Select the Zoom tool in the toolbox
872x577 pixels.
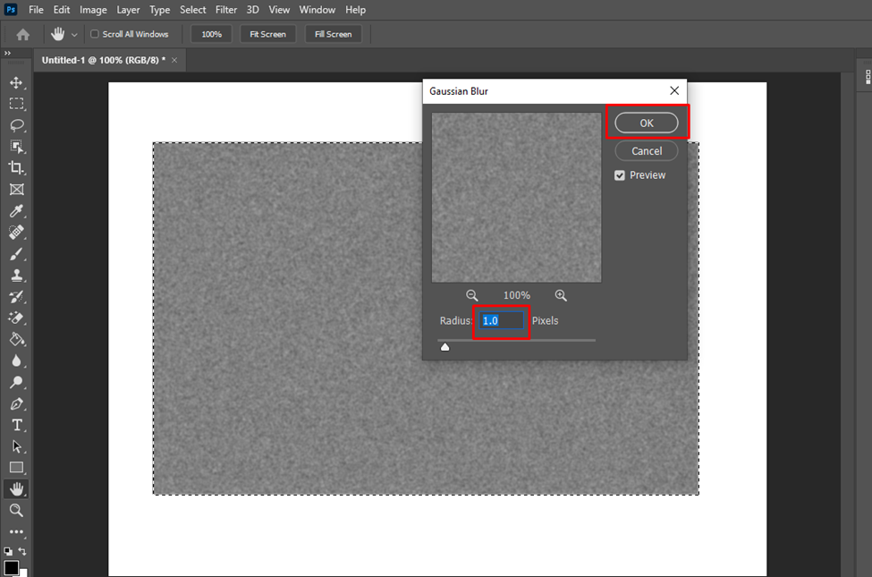pyautogui.click(x=16, y=510)
